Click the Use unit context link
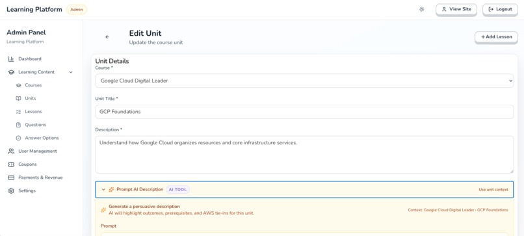 (493, 190)
